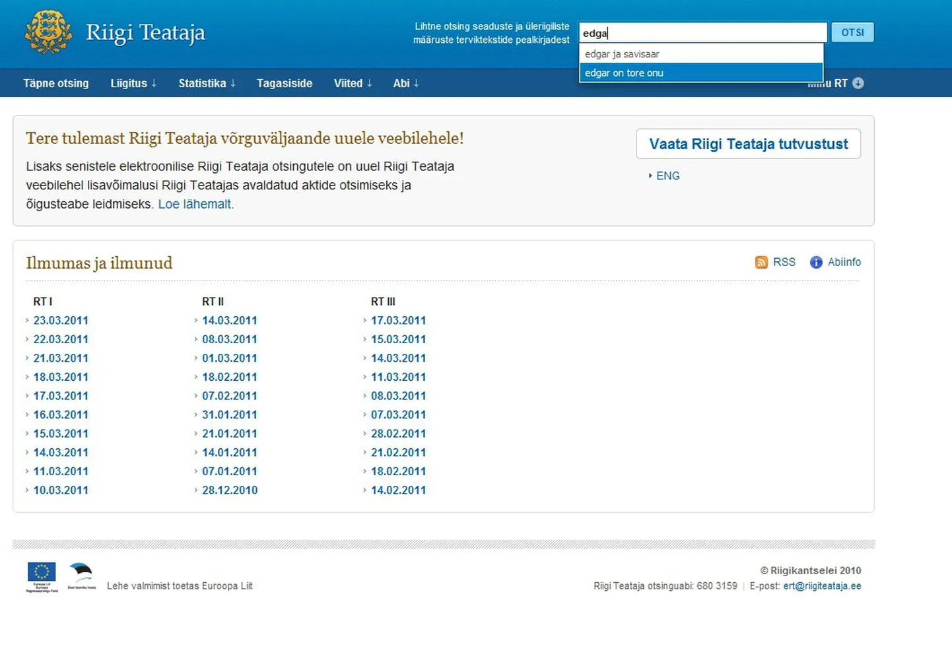
Task: Click the Estonian swallow logo in the footer
Action: [81, 576]
